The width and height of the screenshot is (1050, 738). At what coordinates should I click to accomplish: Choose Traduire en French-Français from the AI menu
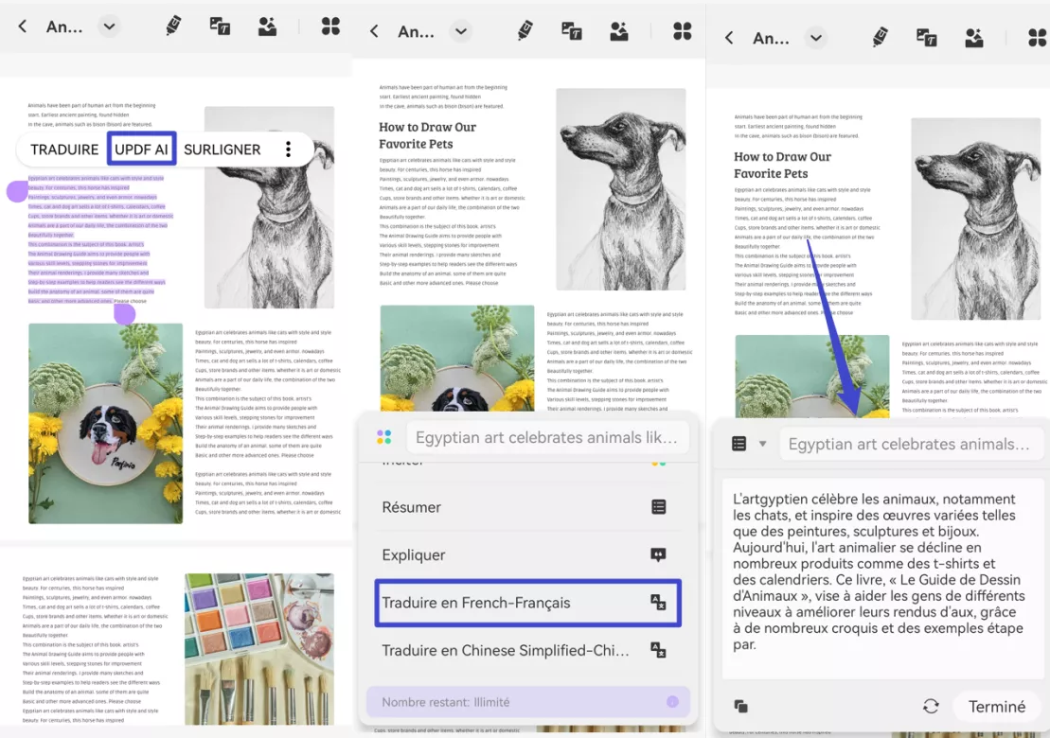pyautogui.click(x=527, y=603)
